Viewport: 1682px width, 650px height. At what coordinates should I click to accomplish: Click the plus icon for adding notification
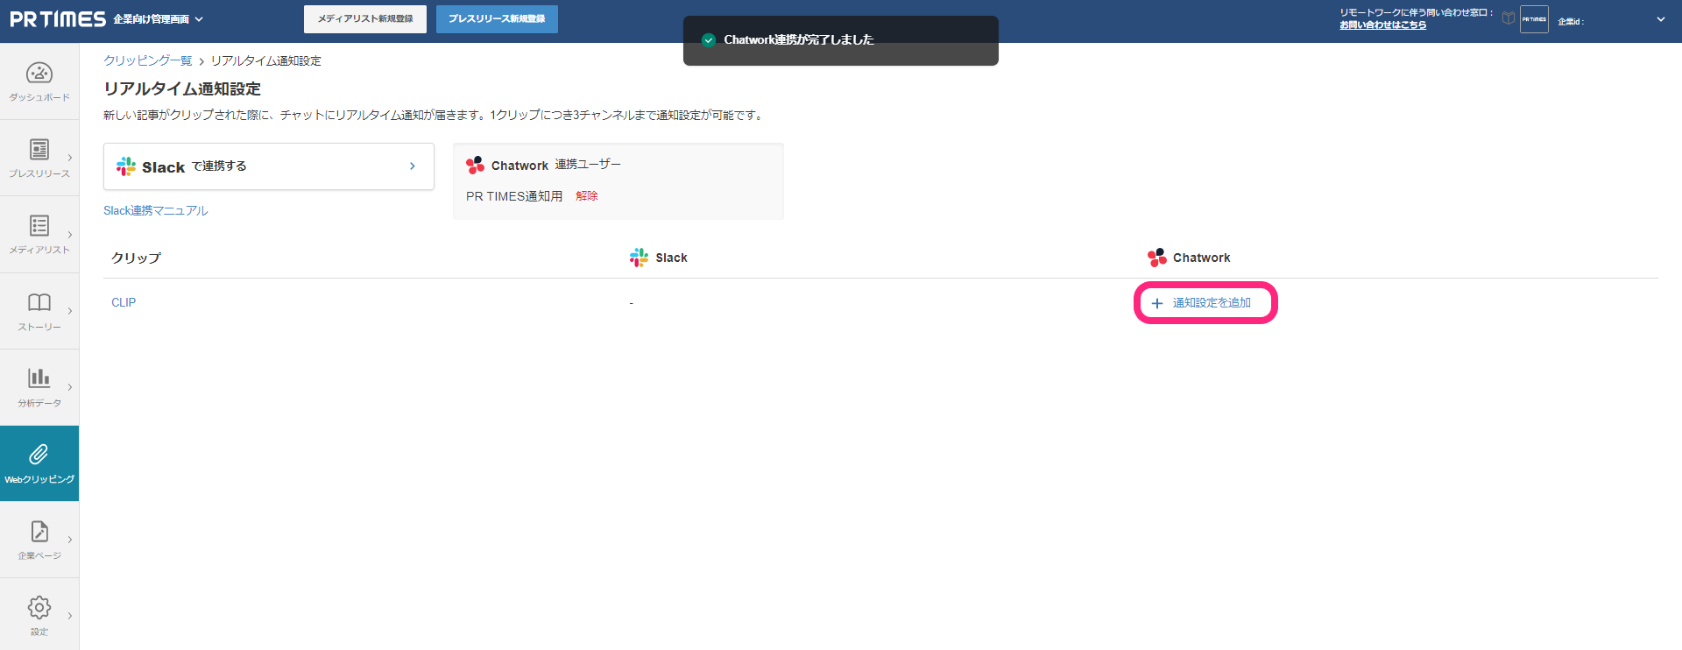1157,303
